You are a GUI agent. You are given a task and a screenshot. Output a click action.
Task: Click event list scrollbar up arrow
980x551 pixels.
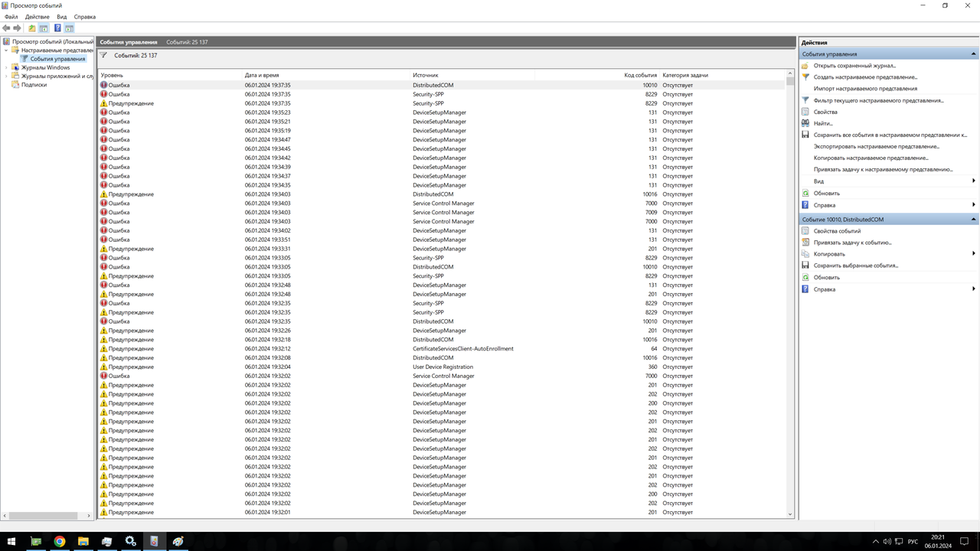pyautogui.click(x=790, y=75)
